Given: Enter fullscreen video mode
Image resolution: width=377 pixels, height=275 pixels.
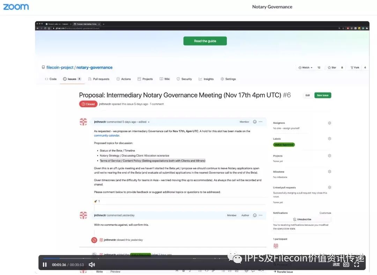Looking at the screenshot, I should (357, 265).
